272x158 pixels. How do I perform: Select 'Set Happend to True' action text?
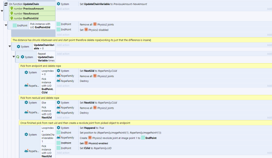pyautogui.click(x=92, y=128)
